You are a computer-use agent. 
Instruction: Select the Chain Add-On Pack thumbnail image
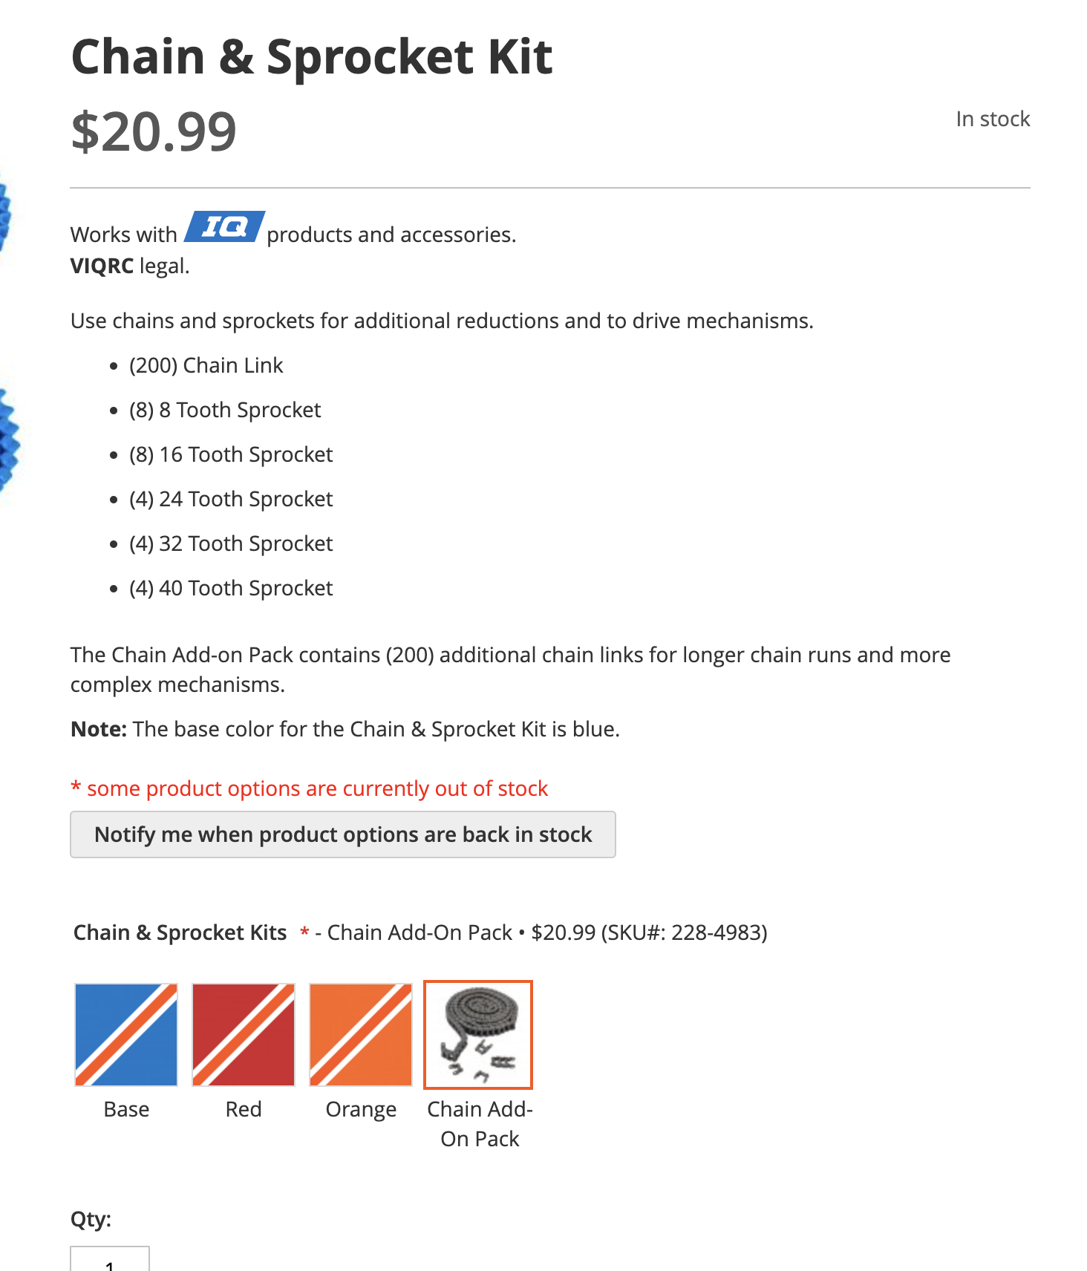(478, 1035)
